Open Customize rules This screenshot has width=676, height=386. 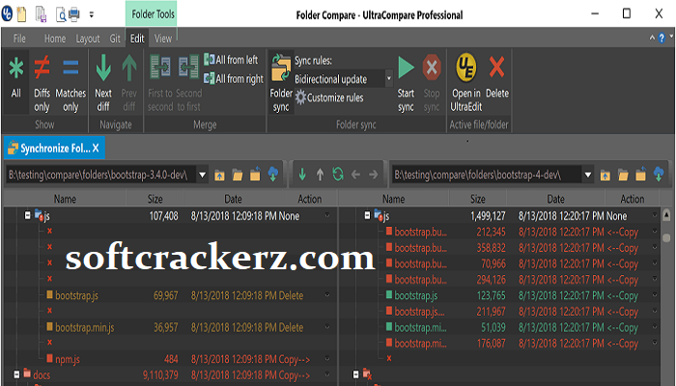[x=329, y=97]
